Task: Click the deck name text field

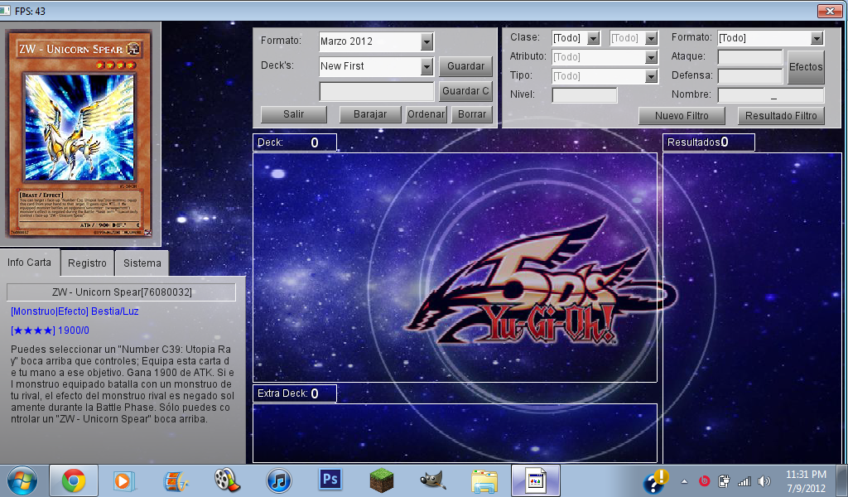Action: click(377, 91)
